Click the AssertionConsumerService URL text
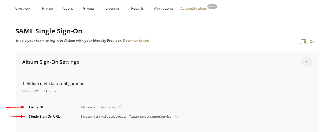The image size is (334, 132). (x=126, y=117)
